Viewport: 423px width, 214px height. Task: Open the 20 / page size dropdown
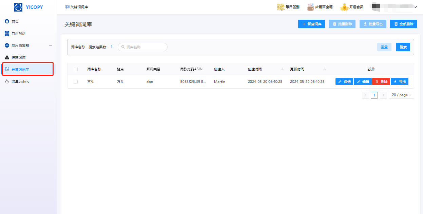point(401,95)
